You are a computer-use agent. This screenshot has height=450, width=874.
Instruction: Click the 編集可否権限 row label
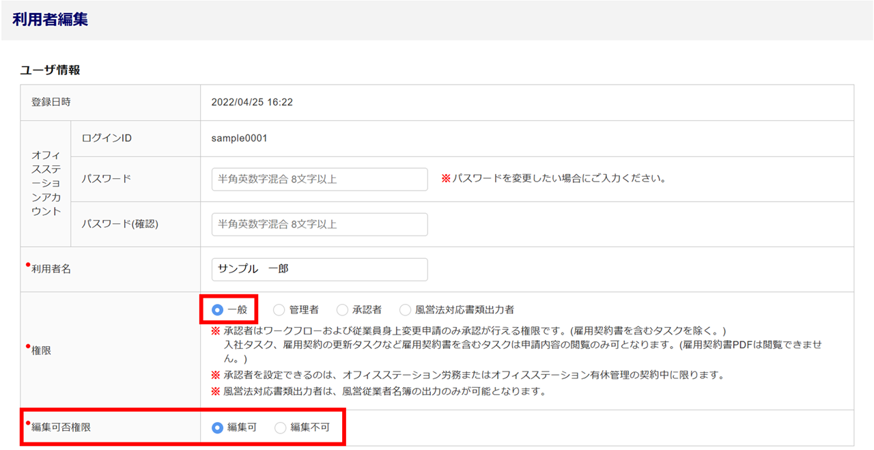coord(61,428)
